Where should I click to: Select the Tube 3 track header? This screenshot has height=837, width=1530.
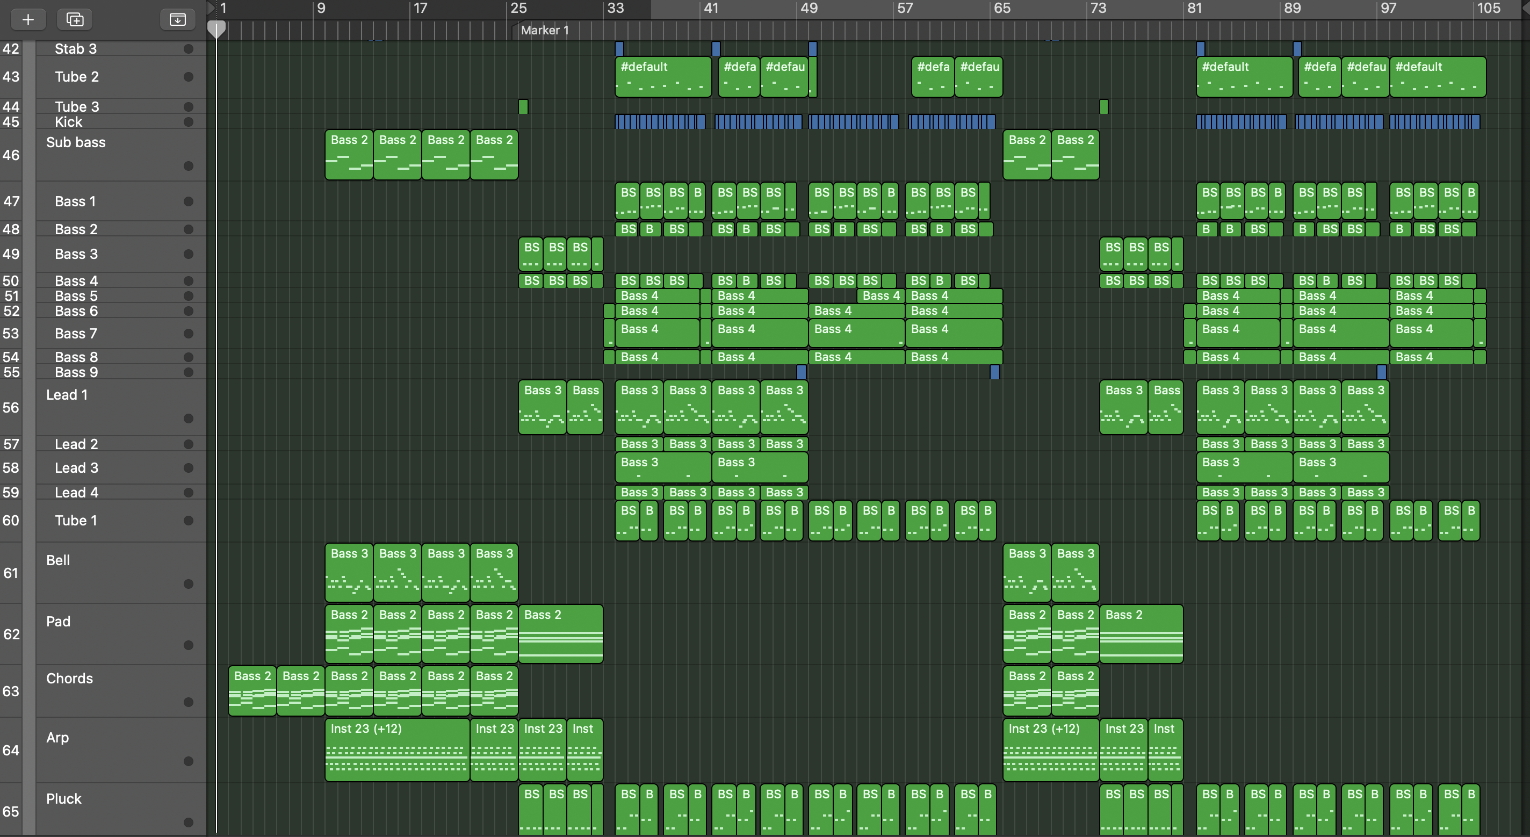pyautogui.click(x=120, y=106)
